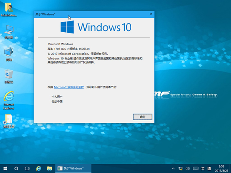Click the 个人用户 licensed user text

pos(57,97)
